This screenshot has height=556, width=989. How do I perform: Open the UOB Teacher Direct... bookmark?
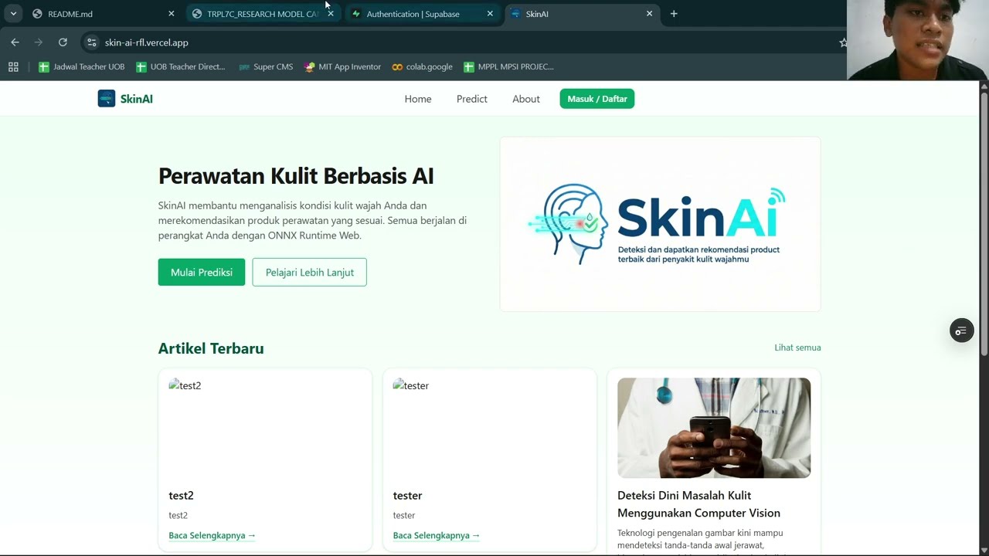(x=181, y=67)
